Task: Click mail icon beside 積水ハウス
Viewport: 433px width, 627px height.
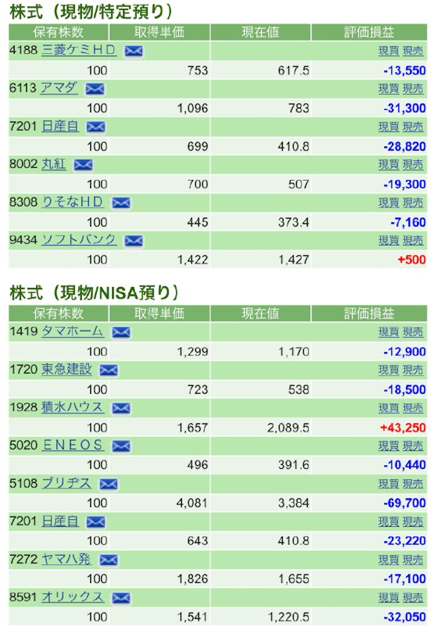Action: coord(121,408)
